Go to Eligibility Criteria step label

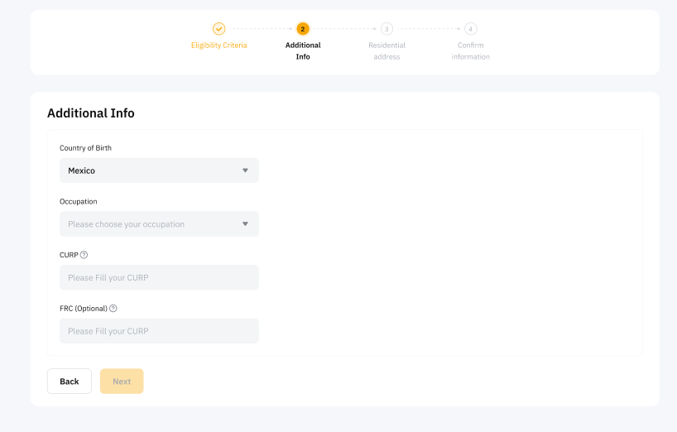[218, 46]
